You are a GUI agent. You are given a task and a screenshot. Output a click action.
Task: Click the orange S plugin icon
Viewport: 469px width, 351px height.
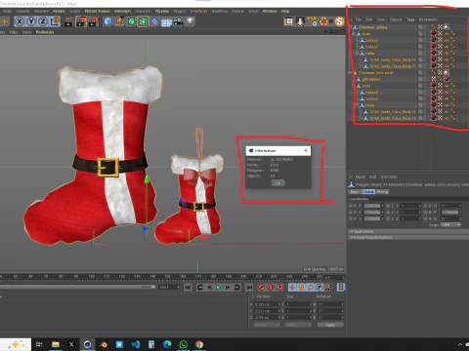coord(340,21)
